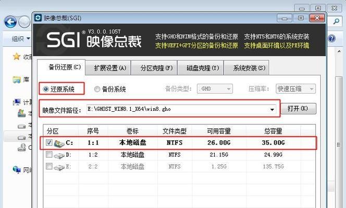The width and height of the screenshot is (346, 208).
Task: Click the 135.75G total capacity cell
Action: click(x=274, y=166)
